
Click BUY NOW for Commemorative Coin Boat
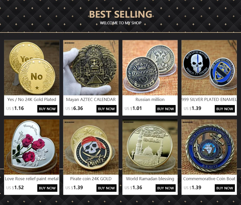(x=225, y=188)
